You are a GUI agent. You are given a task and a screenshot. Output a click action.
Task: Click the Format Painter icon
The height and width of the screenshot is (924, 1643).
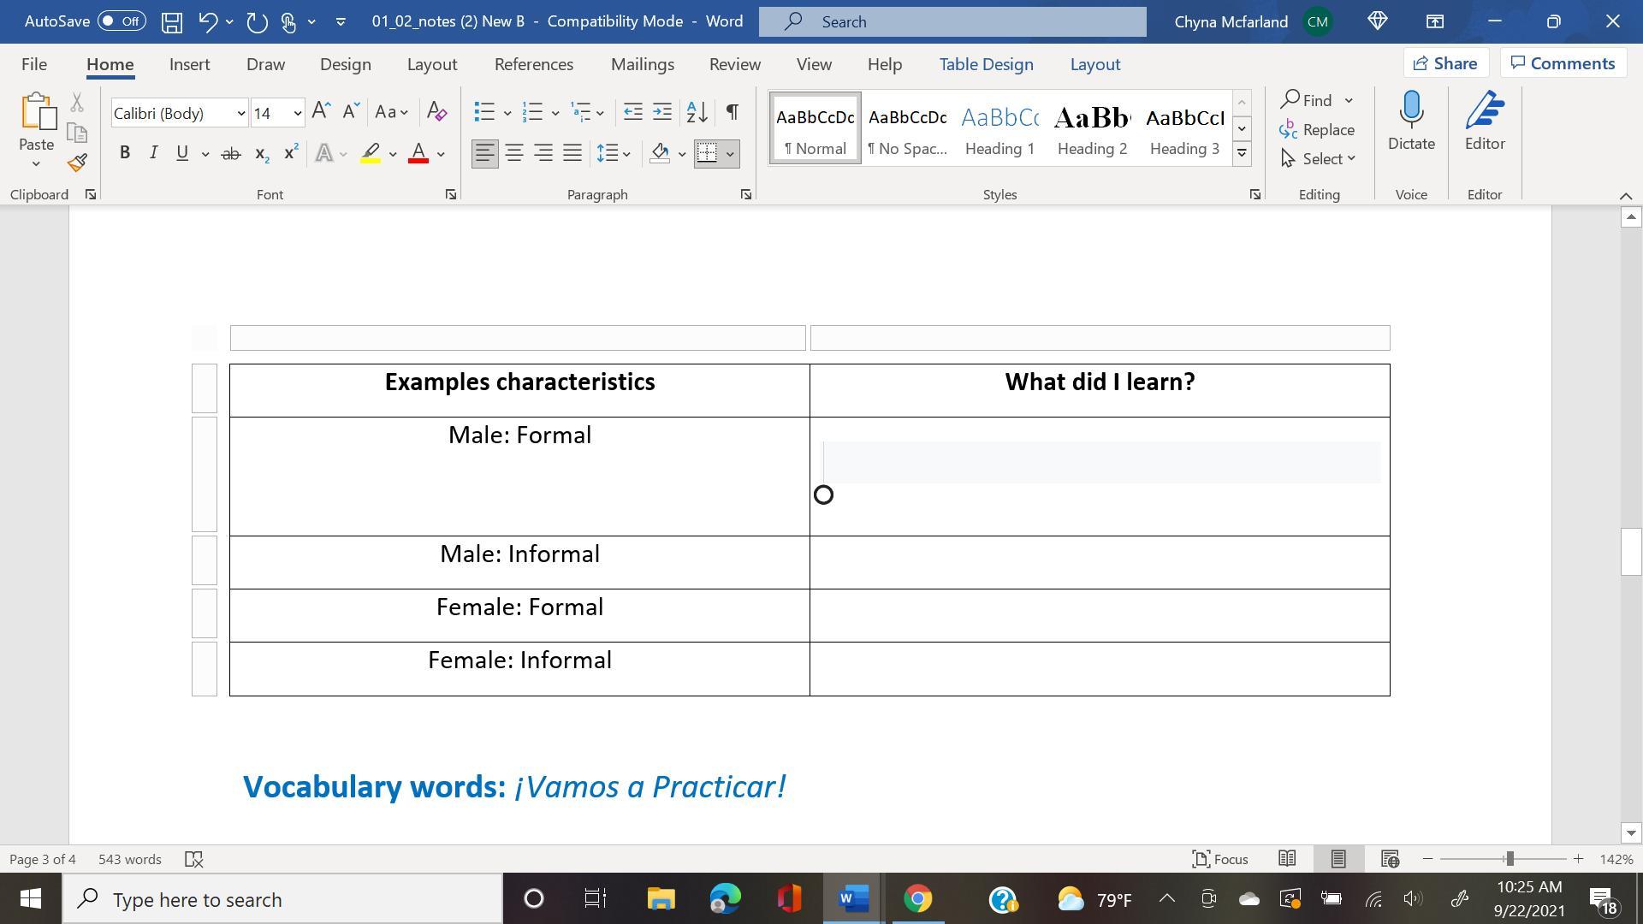pyautogui.click(x=77, y=163)
